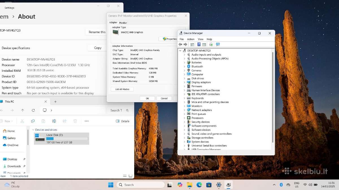Open the weather widget showing Cloudy
Screen dimensions: 339x190
click(12, 185)
